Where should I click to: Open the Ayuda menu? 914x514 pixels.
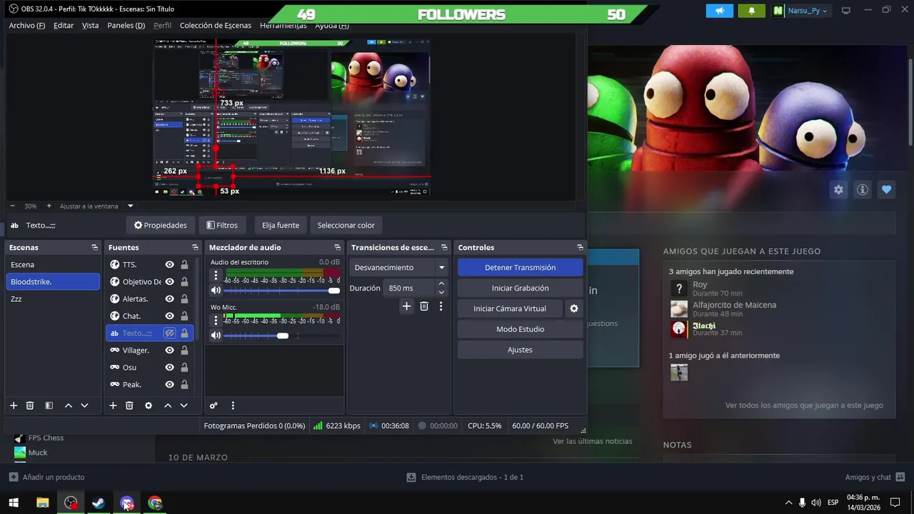pos(332,25)
